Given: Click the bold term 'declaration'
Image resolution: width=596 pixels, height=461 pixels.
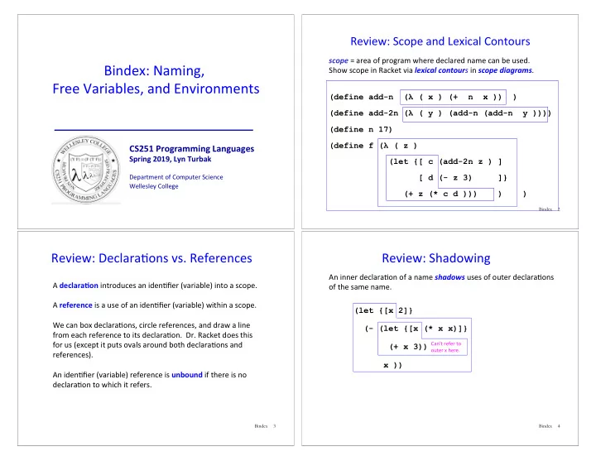Looking at the screenshot, I should point(79,286).
